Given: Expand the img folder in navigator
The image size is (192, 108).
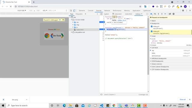Looking at the screenshot, I should click(x=73, y=25).
